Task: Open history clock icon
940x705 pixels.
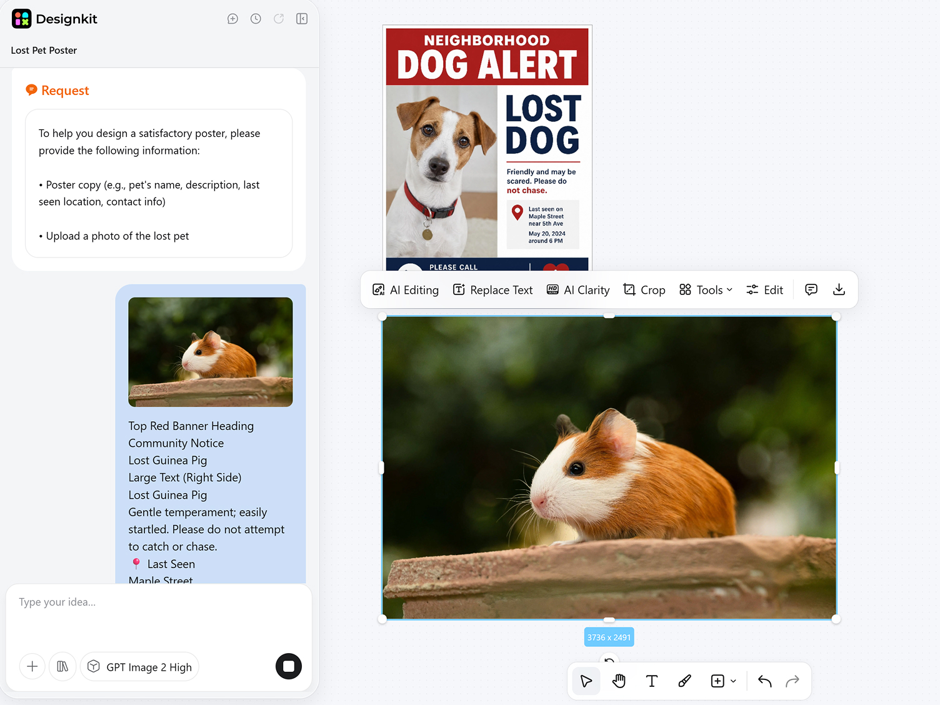Action: pos(256,19)
